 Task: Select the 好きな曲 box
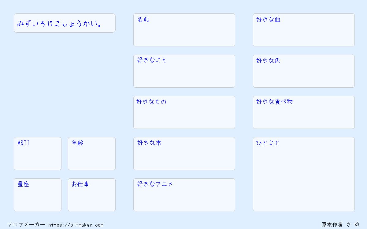(304, 30)
